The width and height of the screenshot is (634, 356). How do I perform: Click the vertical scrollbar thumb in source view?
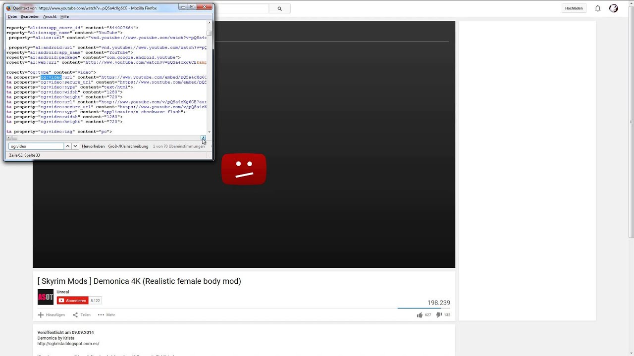[210, 33]
